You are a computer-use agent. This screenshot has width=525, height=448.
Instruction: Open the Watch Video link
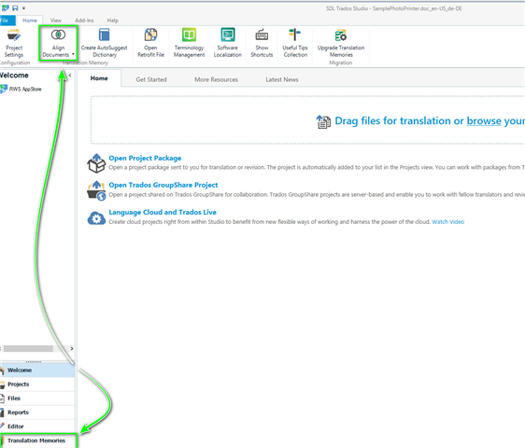pyautogui.click(x=448, y=222)
